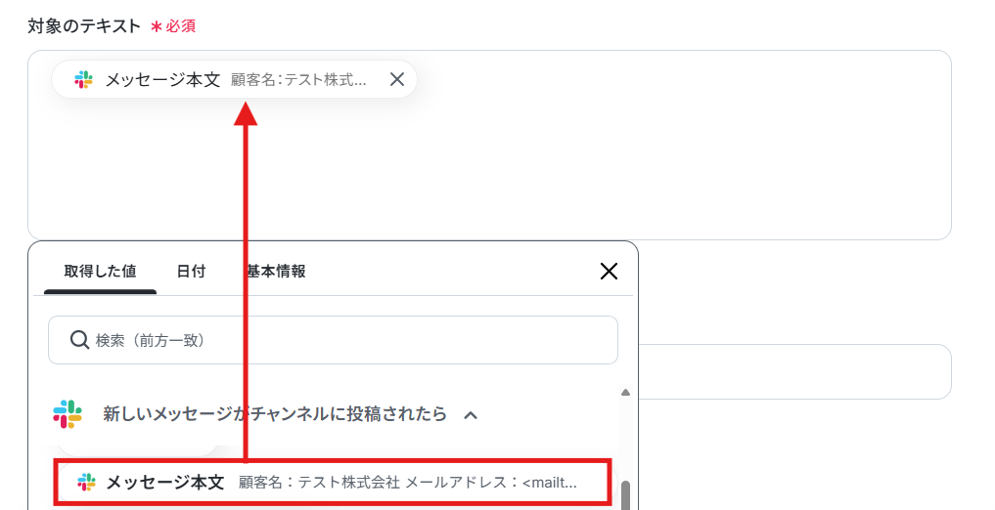
Task: Select the 取得した値 tab
Action: (100, 272)
